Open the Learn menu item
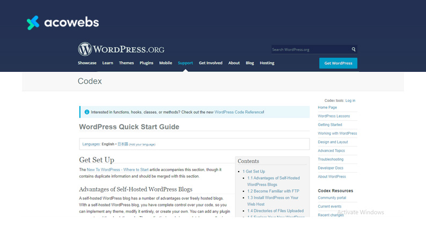This screenshot has width=426, height=236. (108, 63)
